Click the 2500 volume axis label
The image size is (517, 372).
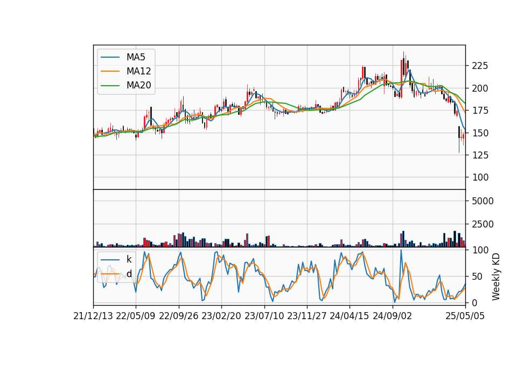(483, 224)
